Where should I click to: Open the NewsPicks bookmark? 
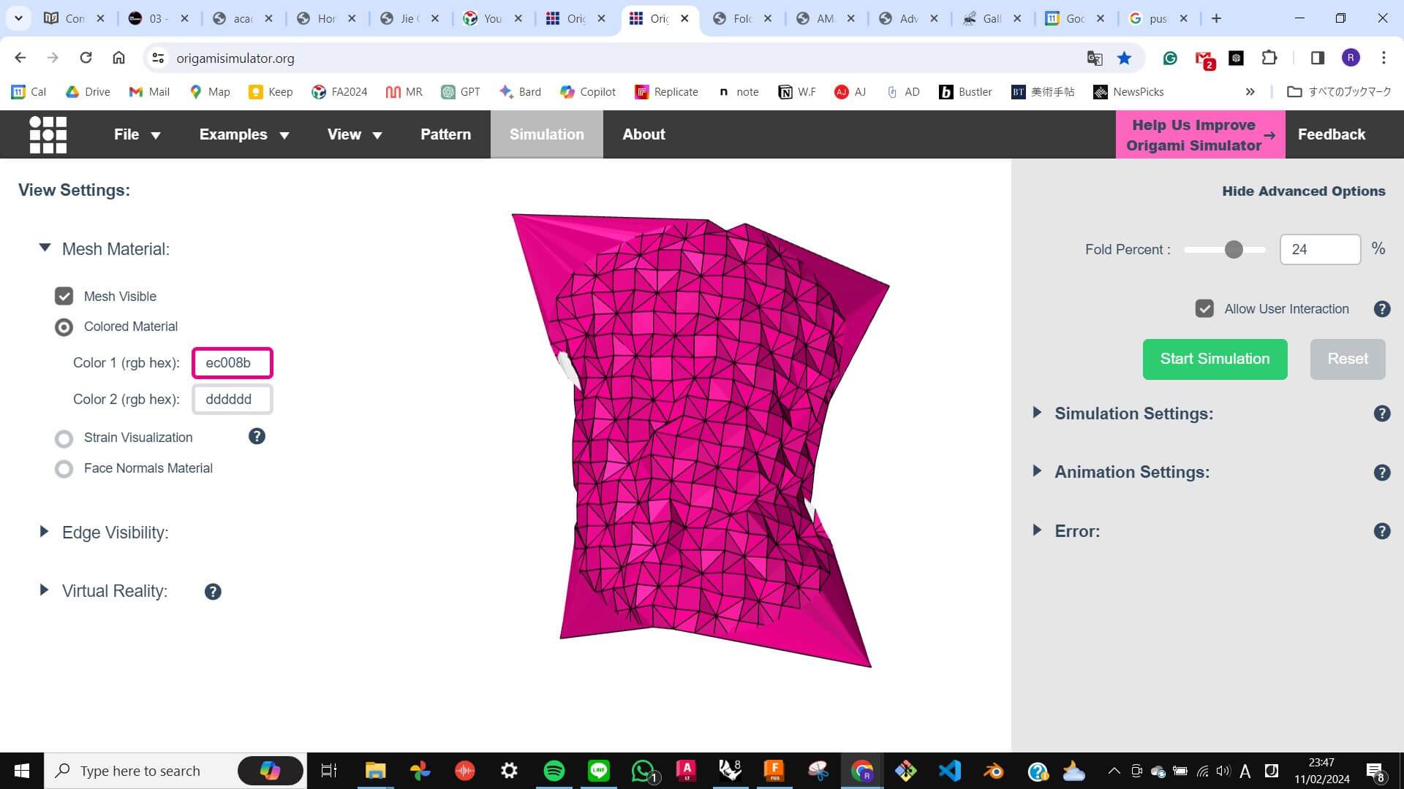1128,92
